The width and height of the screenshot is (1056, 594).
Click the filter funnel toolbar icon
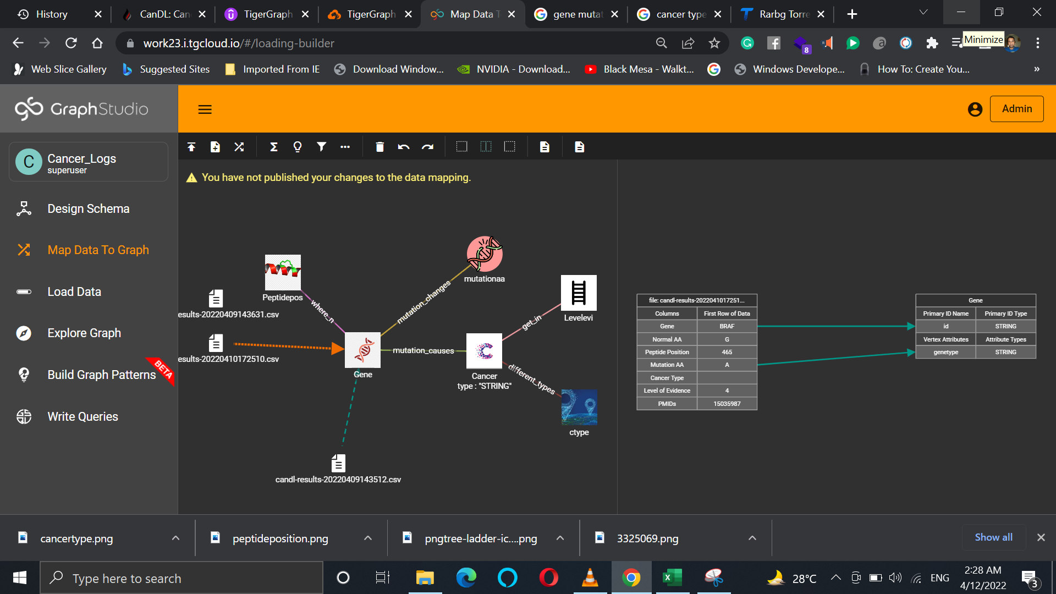[321, 147]
